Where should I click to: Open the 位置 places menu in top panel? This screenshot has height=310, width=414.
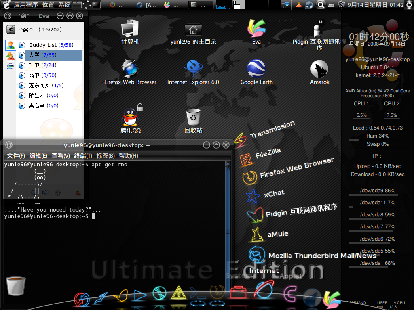point(48,5)
